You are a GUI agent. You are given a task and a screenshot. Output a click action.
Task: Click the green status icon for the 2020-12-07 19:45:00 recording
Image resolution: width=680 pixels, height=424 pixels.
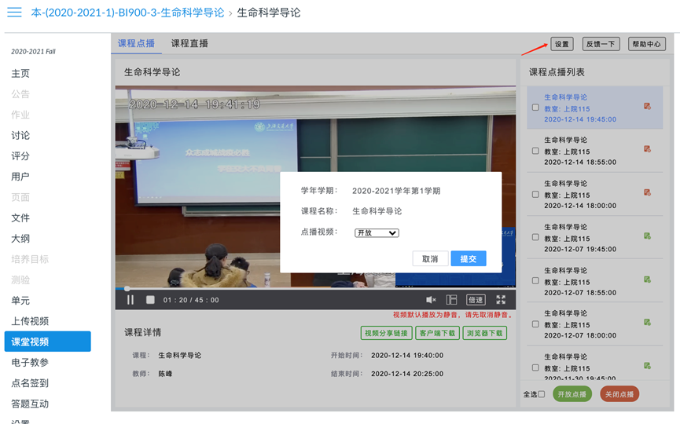pos(647,236)
